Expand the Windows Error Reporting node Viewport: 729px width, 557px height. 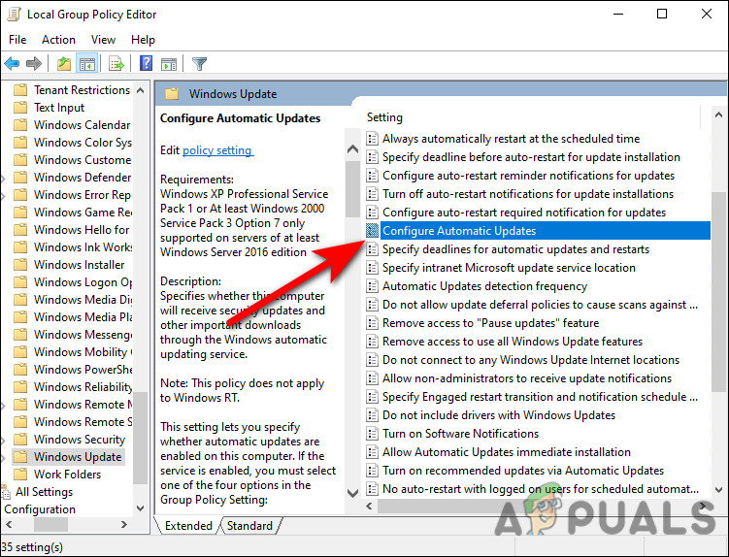click(3, 196)
